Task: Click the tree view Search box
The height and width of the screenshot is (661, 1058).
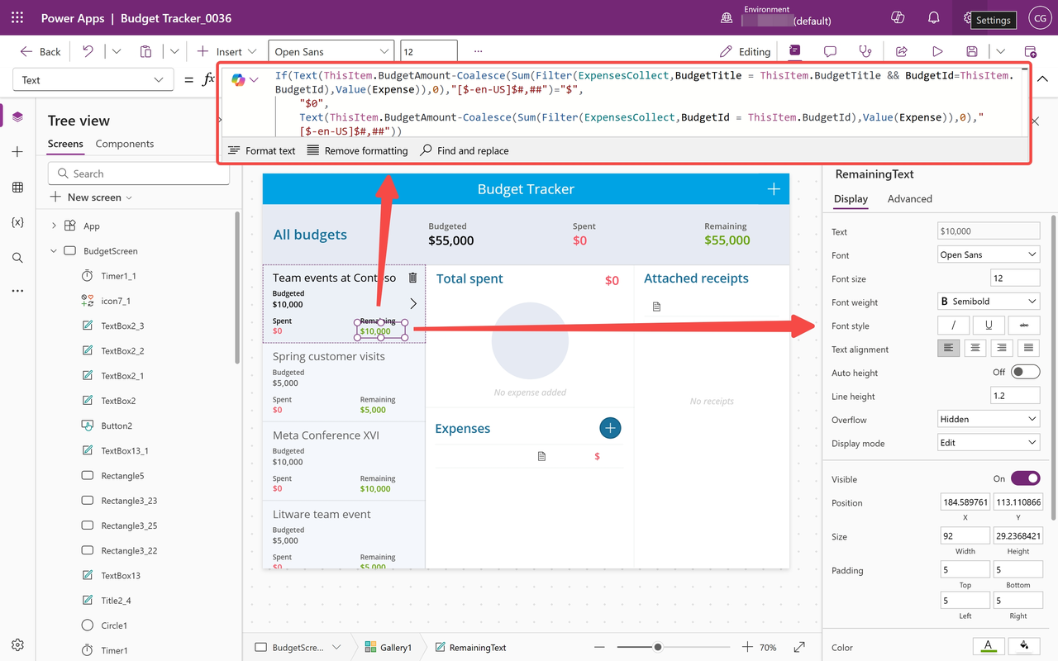Action: click(x=139, y=174)
